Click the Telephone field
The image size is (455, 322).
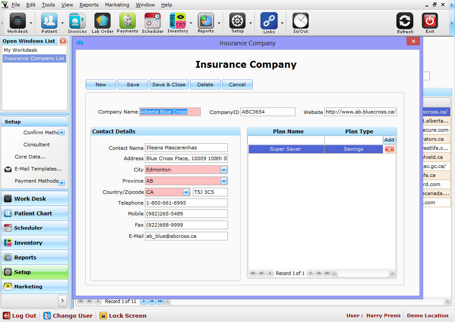pyautogui.click(x=186, y=203)
